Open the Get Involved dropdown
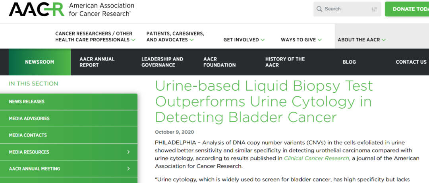 point(244,40)
